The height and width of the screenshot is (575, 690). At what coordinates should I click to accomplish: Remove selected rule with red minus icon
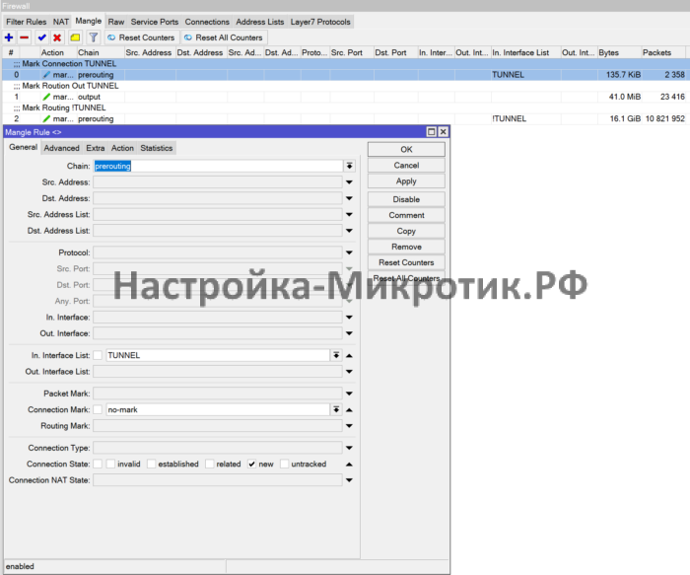[25, 37]
